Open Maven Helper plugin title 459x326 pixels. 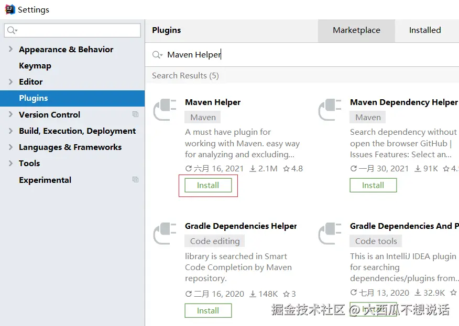213,102
